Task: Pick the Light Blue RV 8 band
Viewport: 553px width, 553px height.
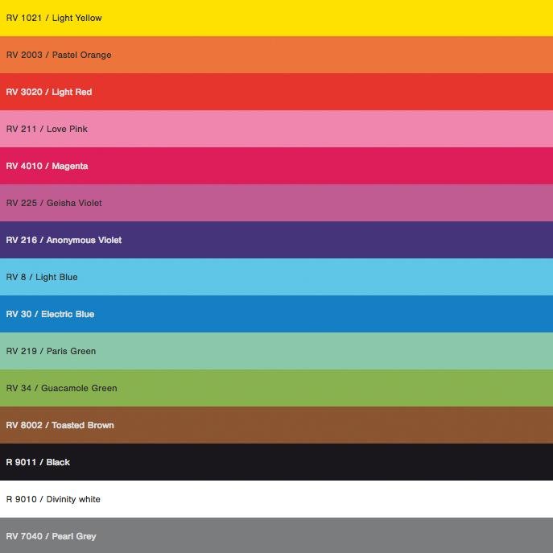Action: pyautogui.click(x=277, y=277)
